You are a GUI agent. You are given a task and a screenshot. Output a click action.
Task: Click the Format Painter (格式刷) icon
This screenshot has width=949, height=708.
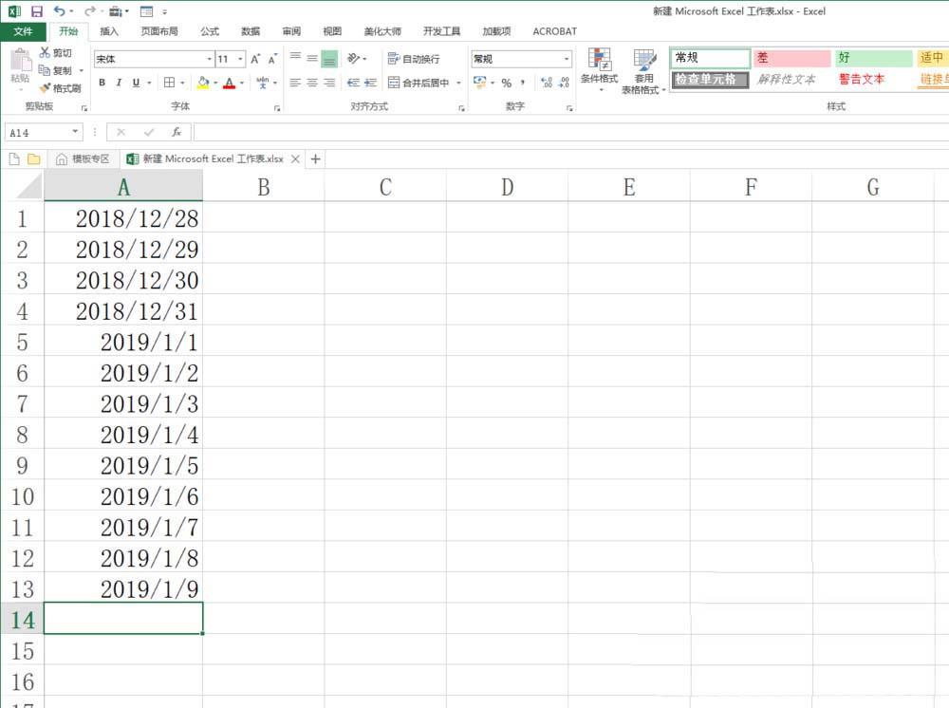point(46,88)
